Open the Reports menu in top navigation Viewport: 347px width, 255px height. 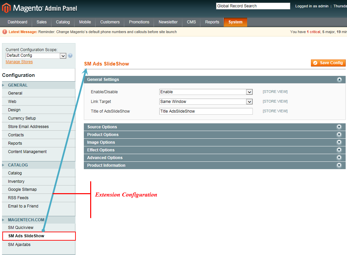[x=212, y=22]
